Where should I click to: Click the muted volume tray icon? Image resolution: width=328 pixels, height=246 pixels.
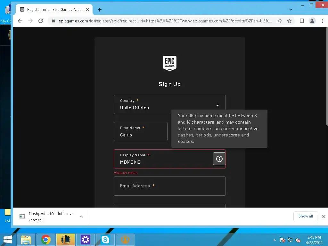click(298, 240)
